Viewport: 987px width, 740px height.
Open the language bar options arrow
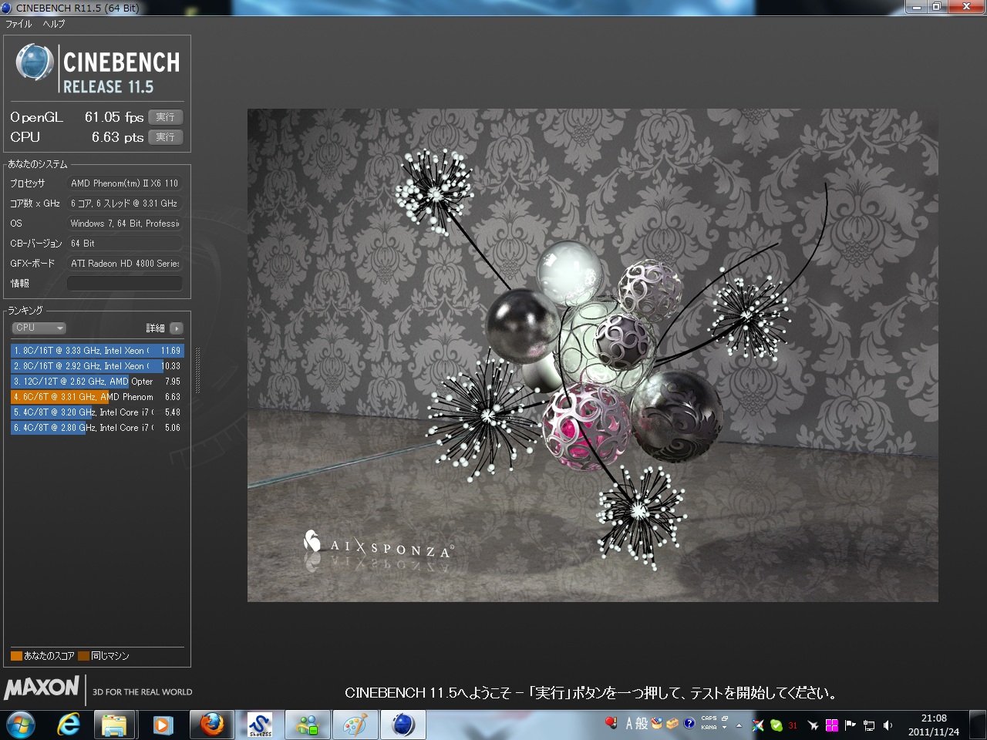point(725,728)
